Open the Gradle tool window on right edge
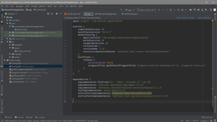Image resolution: width=217 pixels, height=122 pixels. click(215, 17)
